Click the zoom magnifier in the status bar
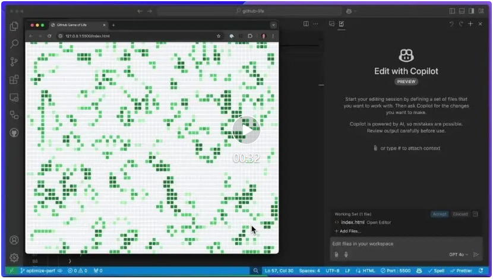 [255, 271]
